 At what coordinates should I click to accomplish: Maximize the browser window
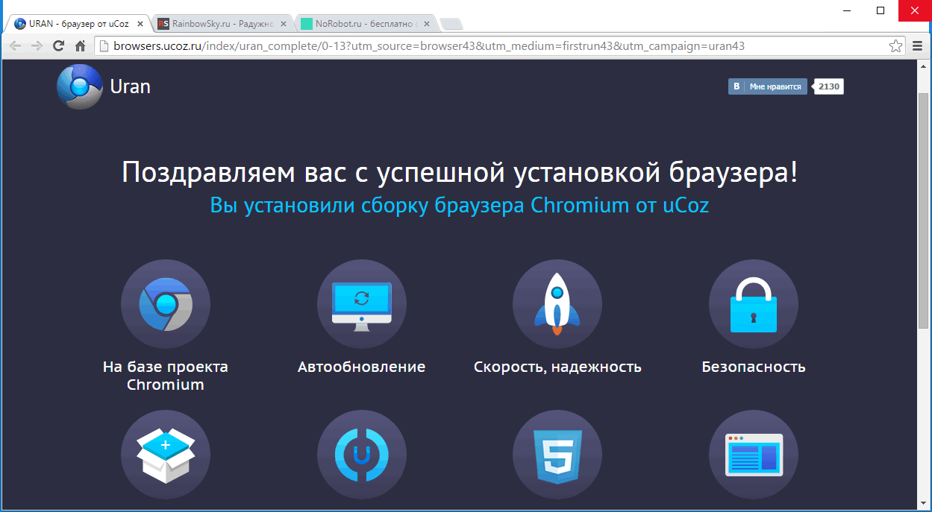click(881, 10)
